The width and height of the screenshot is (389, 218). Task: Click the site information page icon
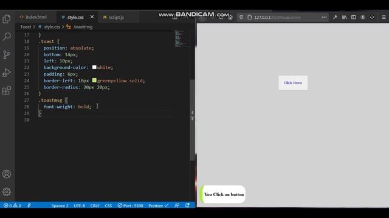coord(250,18)
